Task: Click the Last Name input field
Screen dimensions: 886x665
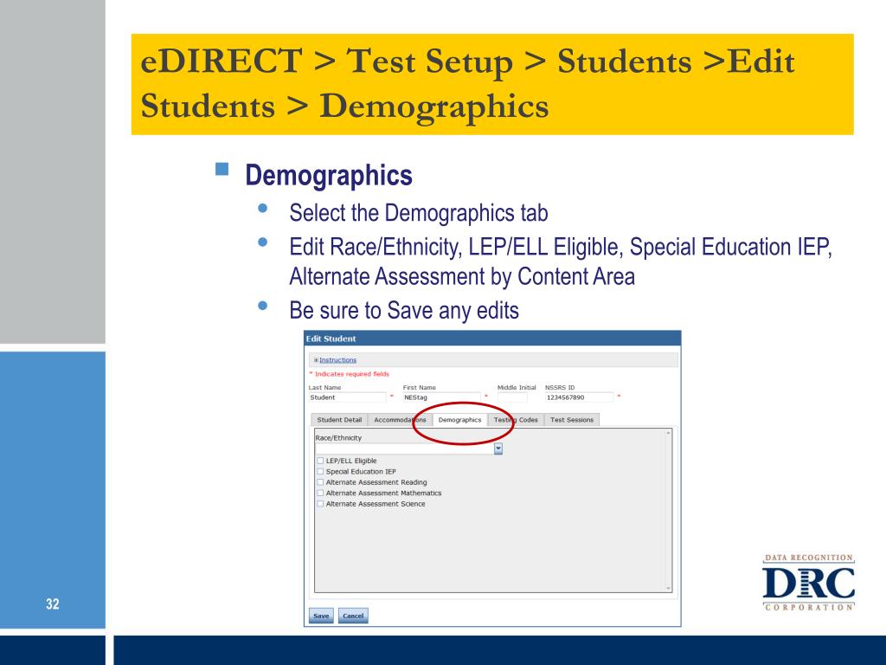Action: (348, 397)
